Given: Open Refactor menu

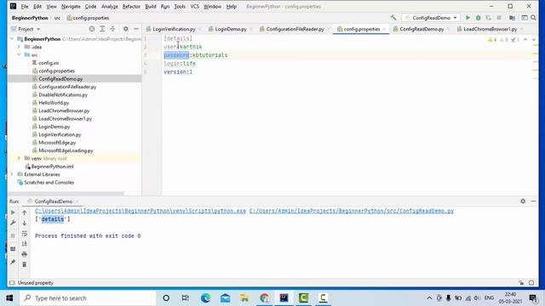Looking at the screenshot, I should pos(131,7).
